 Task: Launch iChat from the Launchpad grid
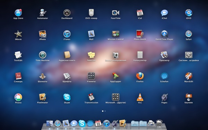[164, 13]
